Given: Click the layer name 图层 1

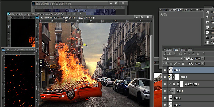Looking at the screenshot, I should [x=177, y=98].
